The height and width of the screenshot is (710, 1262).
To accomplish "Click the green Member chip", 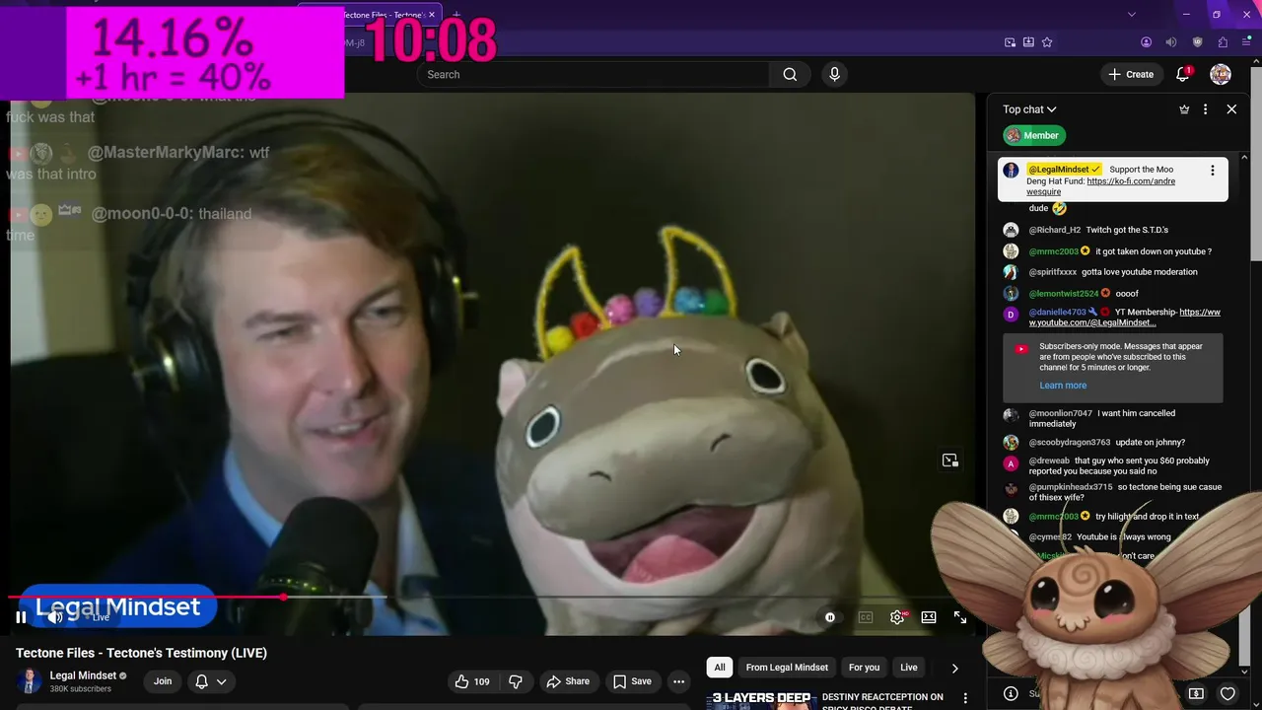I will (1033, 135).
